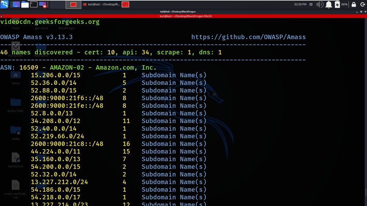The image size is (367, 206).
Task: Click the 54.218.0.0/17 netblock
Action: (x=55, y=197)
